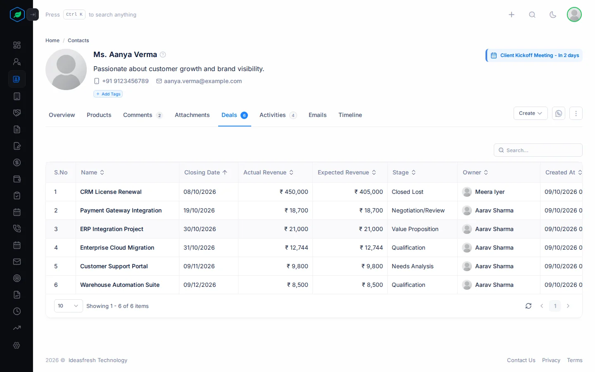Open the Client Kickoff Meeting reminder
Screen dimensions: 595x372
534,55
